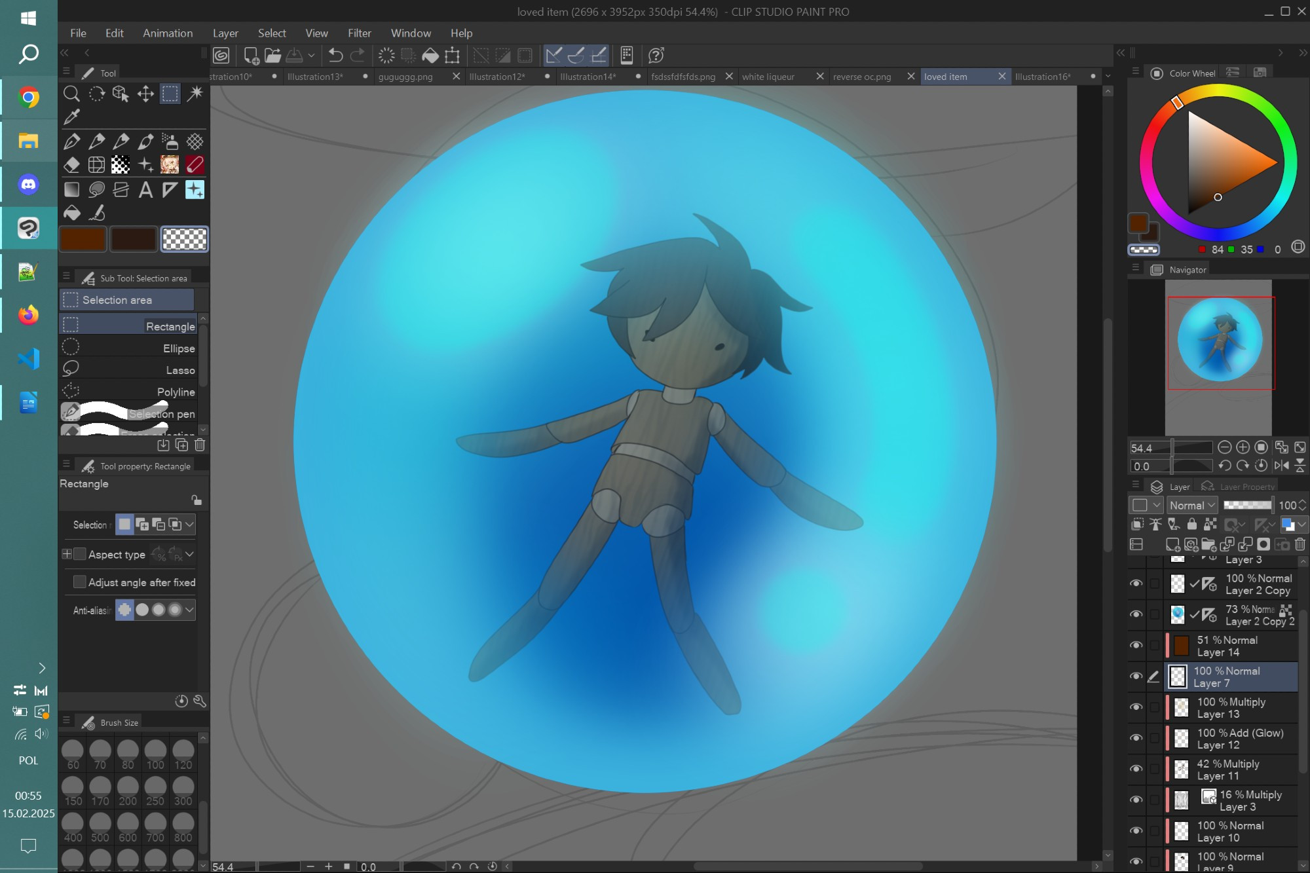This screenshot has height=873, width=1310.
Task: Enable the Aspect type checkbox
Action: [80, 554]
